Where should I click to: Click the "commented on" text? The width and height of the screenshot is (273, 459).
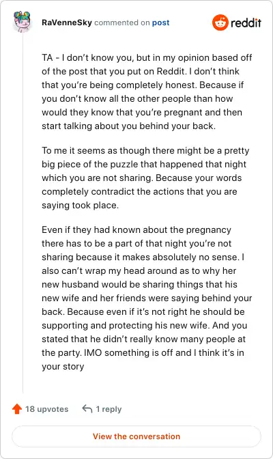click(122, 23)
